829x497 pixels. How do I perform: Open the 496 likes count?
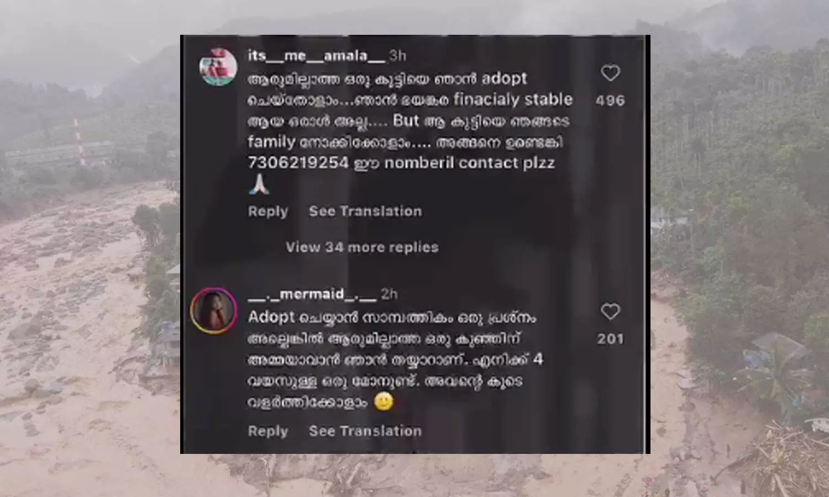(x=610, y=101)
